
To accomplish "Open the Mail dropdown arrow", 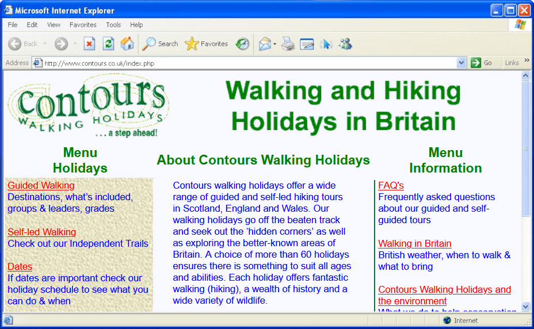I will pos(274,44).
